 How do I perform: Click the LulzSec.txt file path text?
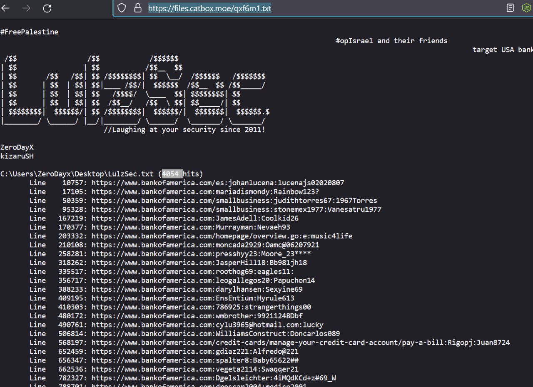pos(77,174)
